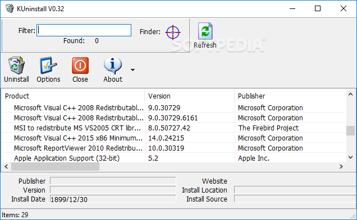Screen dimensions: 357x220
Task: Click the KUninstall title bar app icon
Action: click(10, 8)
